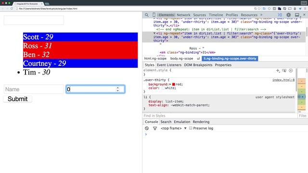Viewport: 308px width, 173px height.
Task: Select the Console drawer tab
Action: (x=151, y=122)
